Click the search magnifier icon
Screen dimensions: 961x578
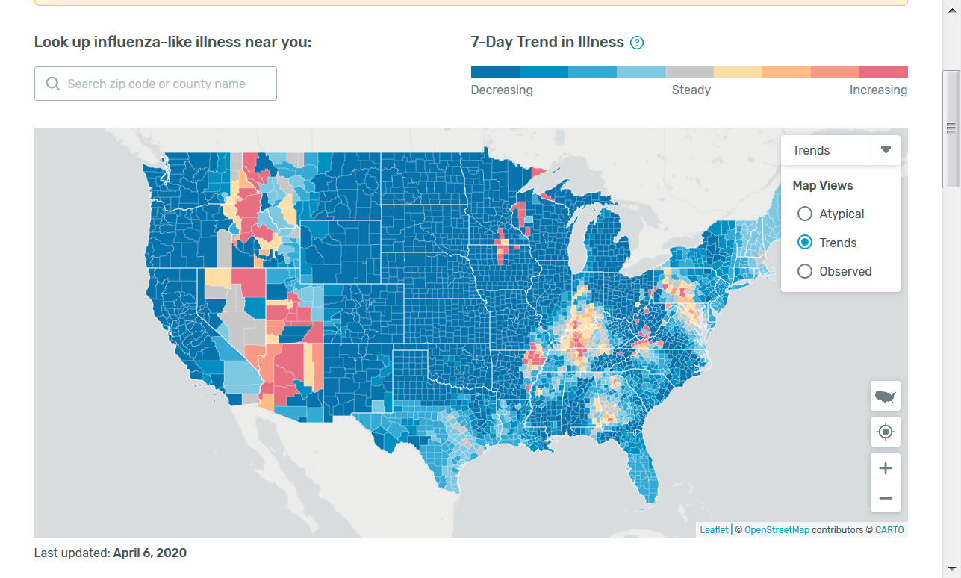tap(53, 84)
